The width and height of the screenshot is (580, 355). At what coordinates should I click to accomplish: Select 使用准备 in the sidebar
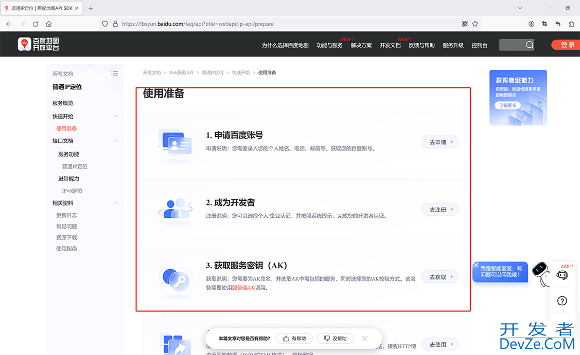(66, 128)
